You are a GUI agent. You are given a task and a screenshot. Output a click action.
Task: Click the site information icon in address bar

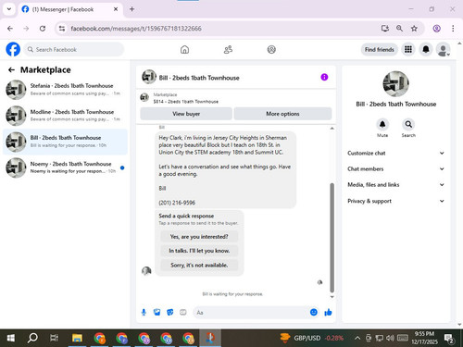[62, 29]
